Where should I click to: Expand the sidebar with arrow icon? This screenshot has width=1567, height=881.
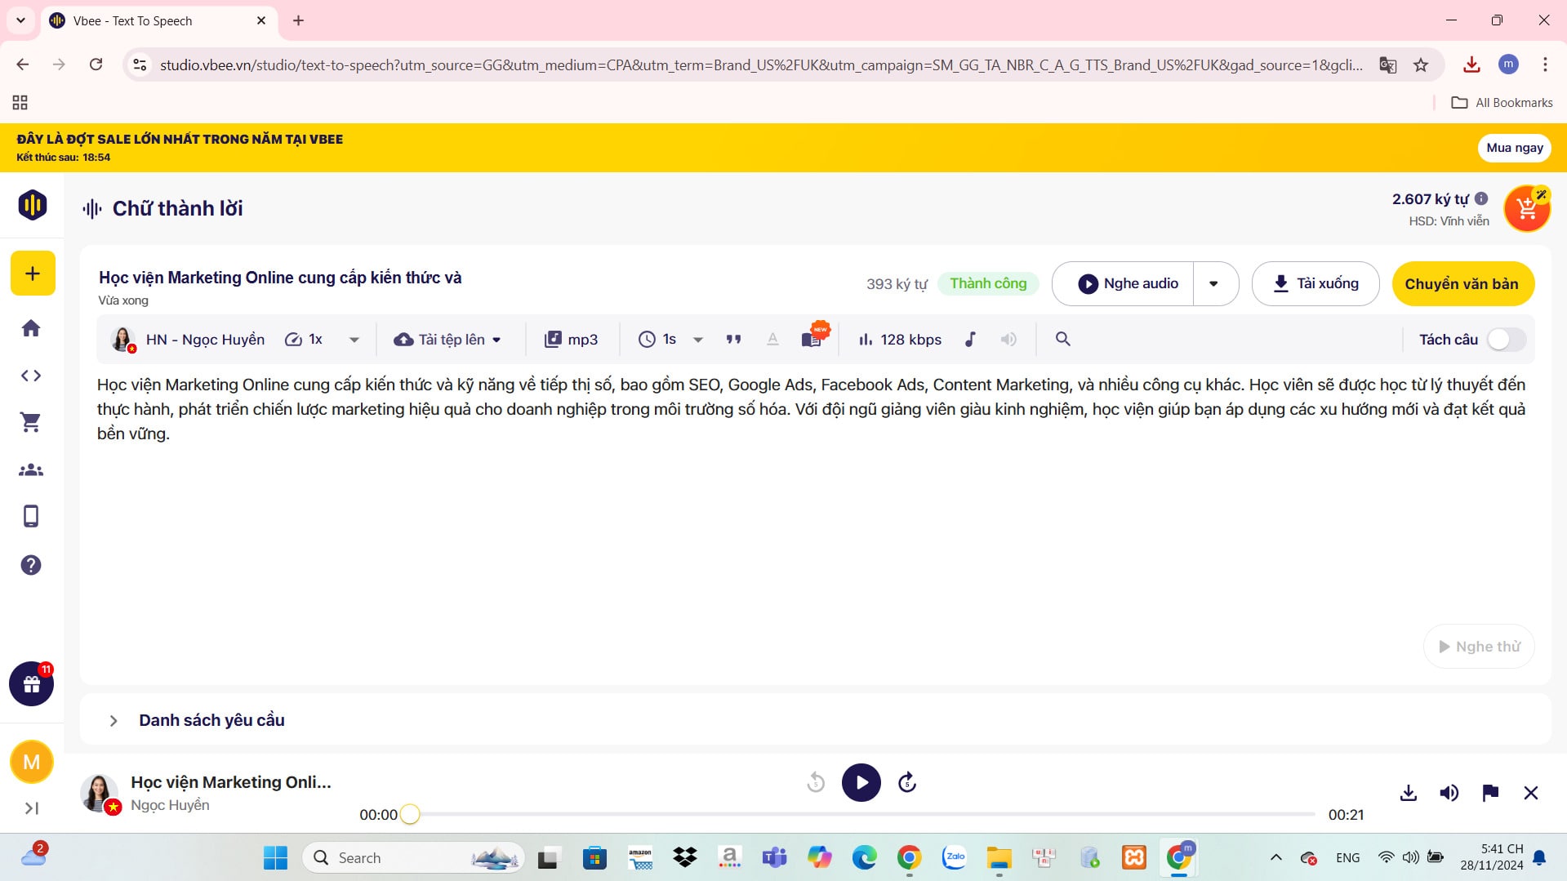click(x=32, y=808)
